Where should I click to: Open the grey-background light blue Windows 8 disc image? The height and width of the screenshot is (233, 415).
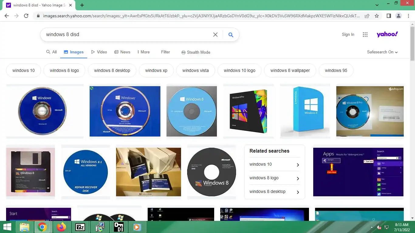[x=192, y=111]
